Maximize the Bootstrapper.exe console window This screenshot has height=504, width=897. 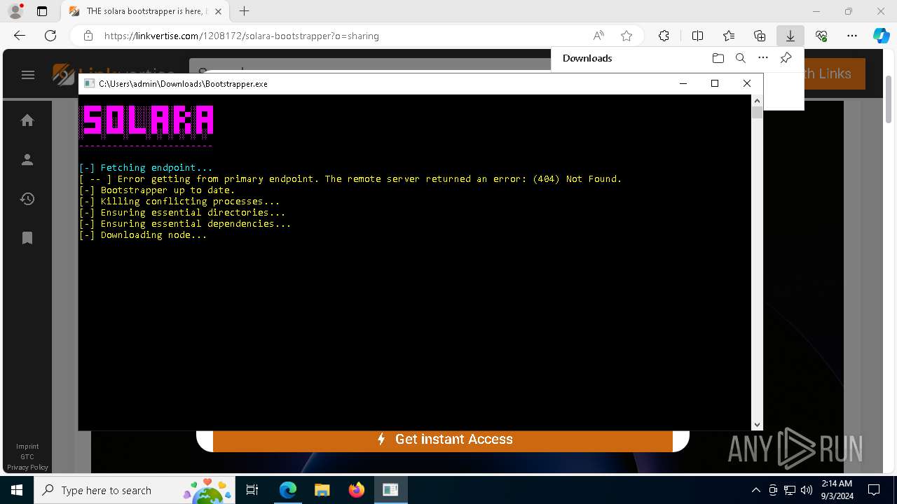tap(715, 83)
